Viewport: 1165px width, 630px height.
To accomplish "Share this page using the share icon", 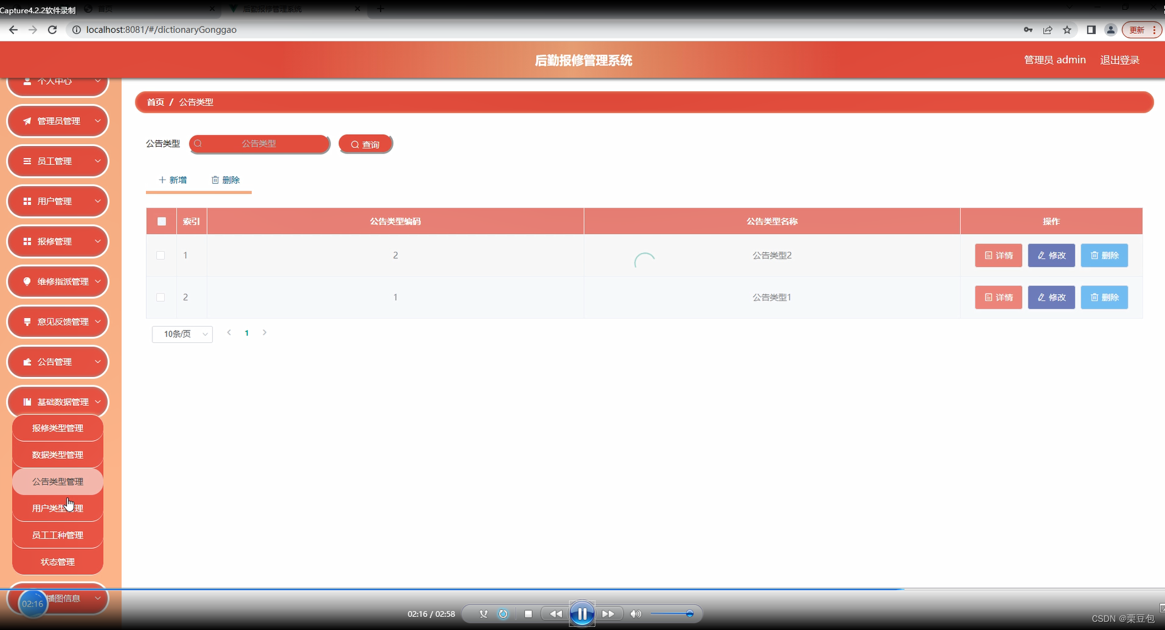I will click(x=1047, y=30).
